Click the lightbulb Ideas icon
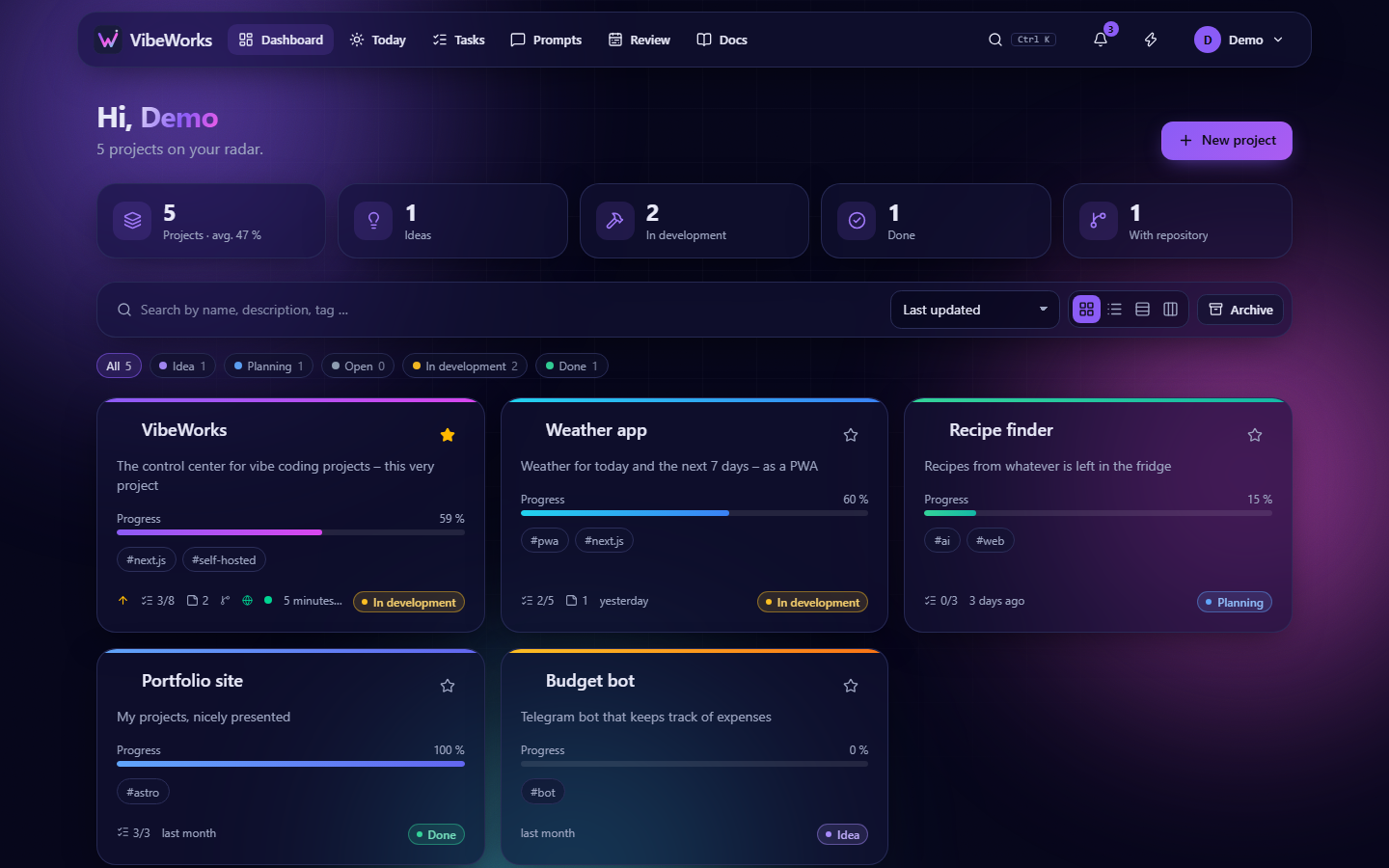This screenshot has width=1389, height=868. [x=373, y=221]
